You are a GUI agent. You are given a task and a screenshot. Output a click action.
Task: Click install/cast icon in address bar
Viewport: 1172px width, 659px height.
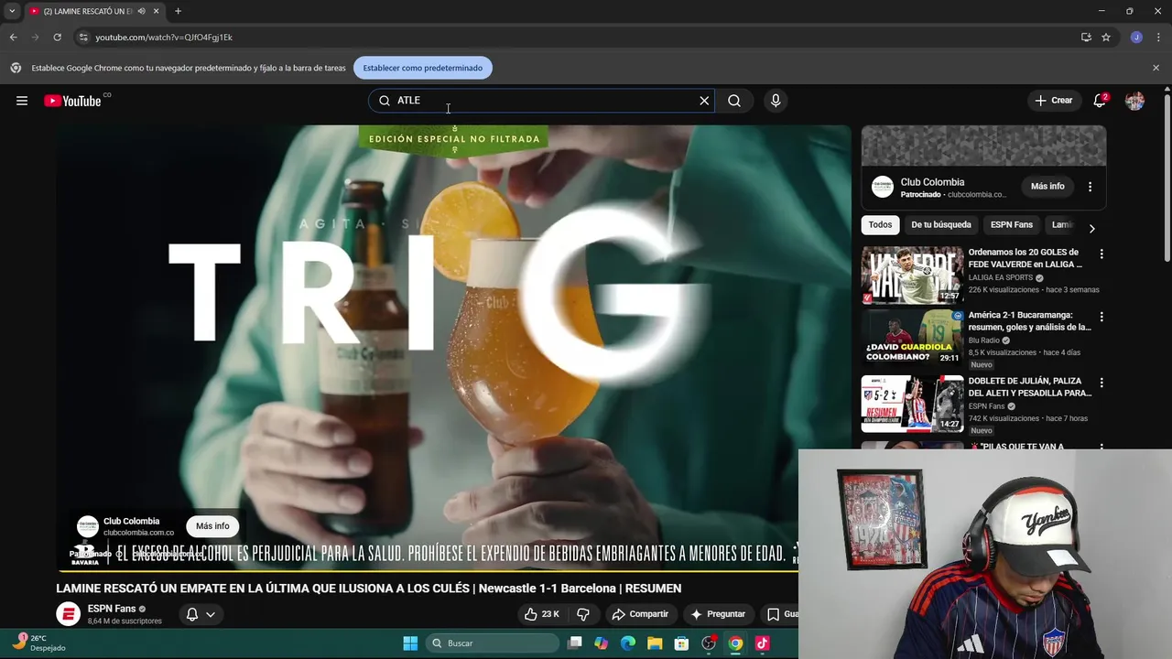[1086, 38]
